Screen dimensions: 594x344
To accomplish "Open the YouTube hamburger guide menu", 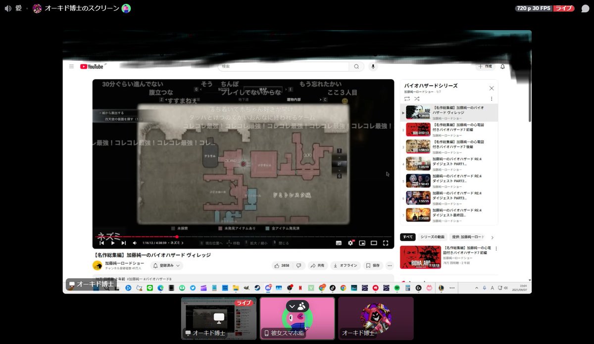I will 71,66.
